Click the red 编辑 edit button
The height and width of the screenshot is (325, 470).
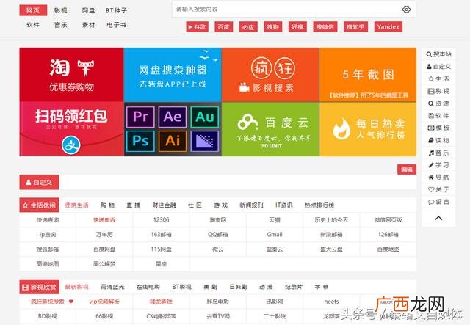tap(407, 169)
